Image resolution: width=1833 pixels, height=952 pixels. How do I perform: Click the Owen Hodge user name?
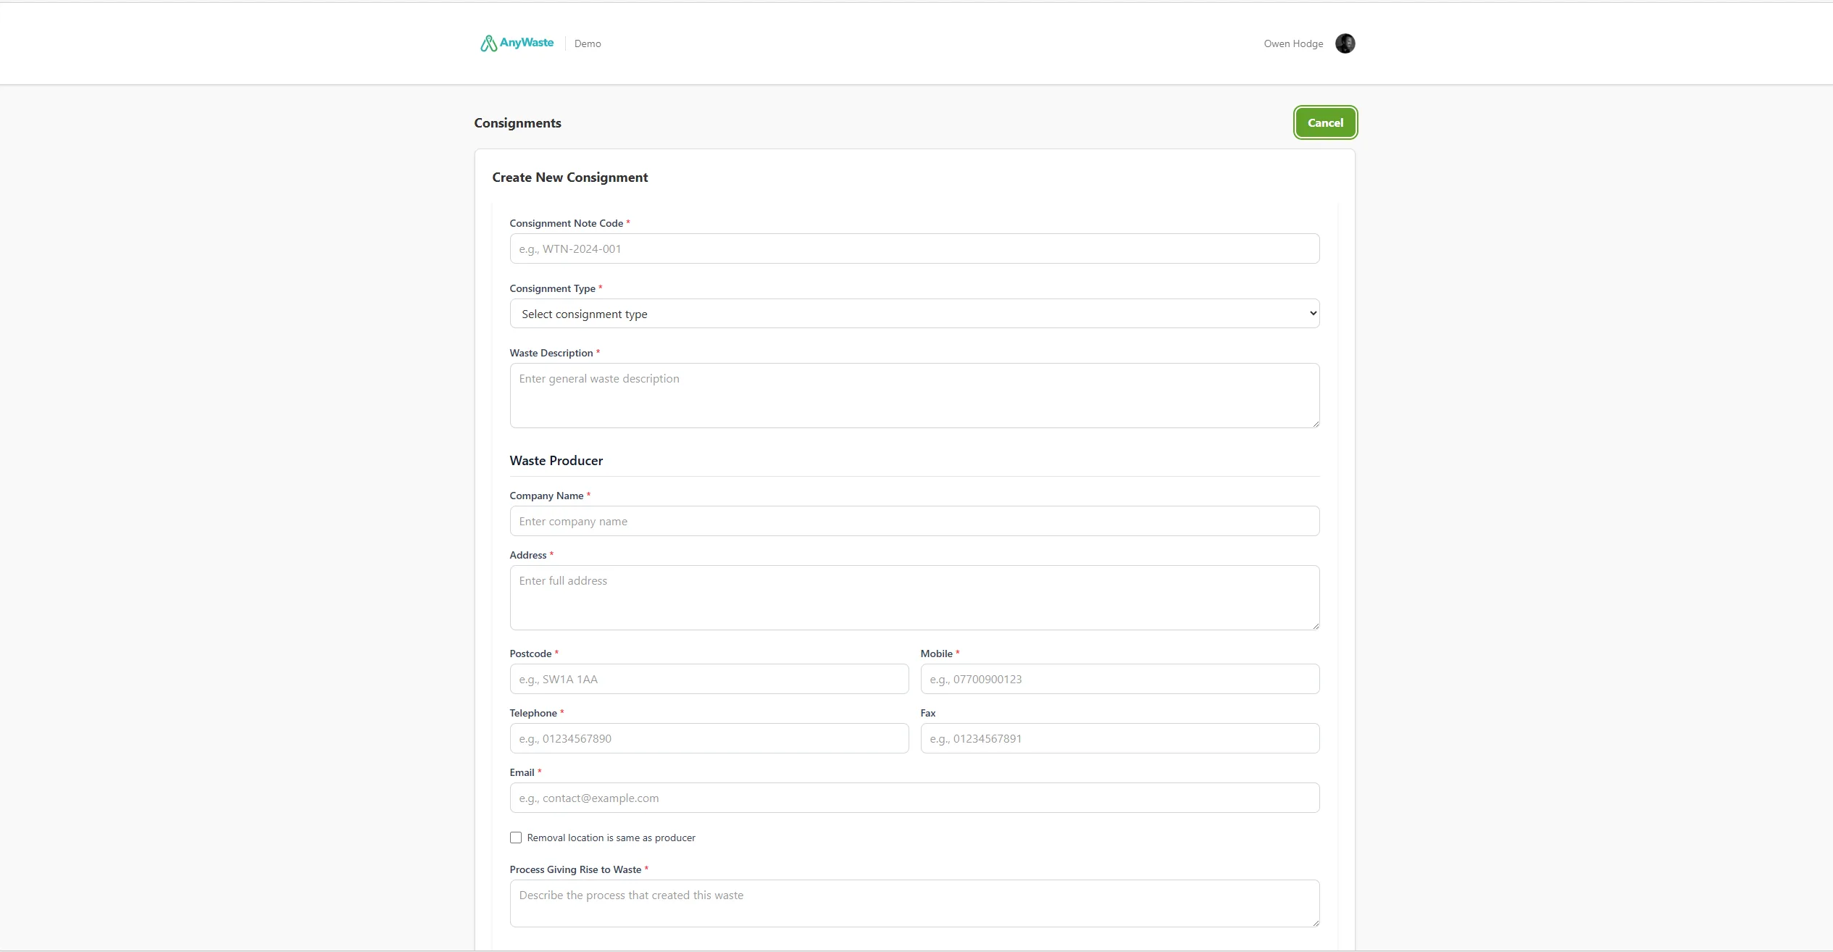coord(1293,43)
